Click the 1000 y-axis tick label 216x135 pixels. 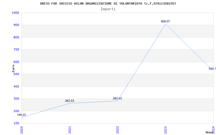[x=15, y=13]
